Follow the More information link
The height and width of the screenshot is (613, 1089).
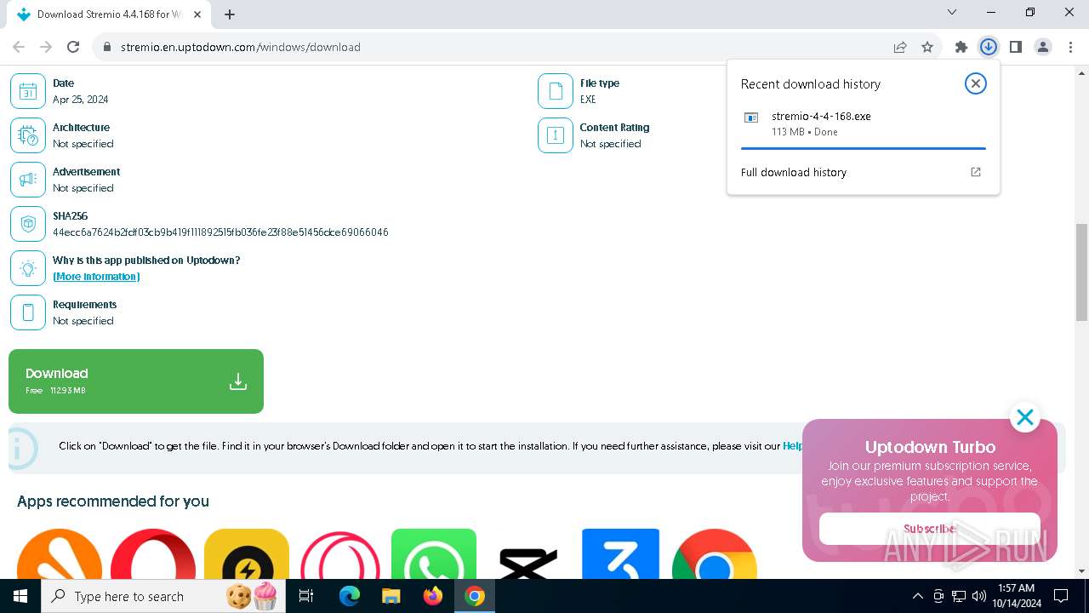[96, 277]
